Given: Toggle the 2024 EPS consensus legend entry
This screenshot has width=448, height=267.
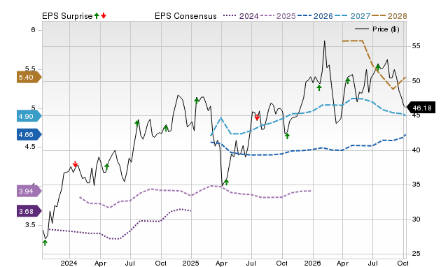Looking at the screenshot, I should [x=241, y=16].
